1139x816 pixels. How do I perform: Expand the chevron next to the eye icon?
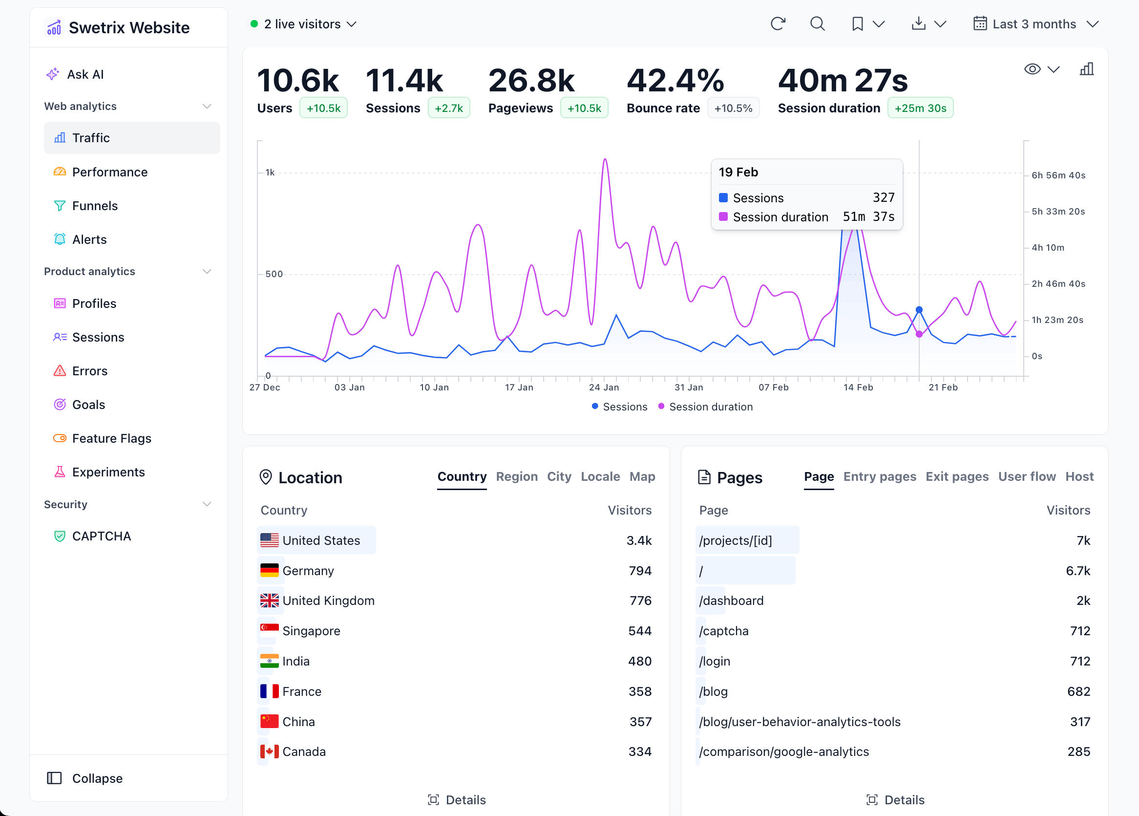click(1054, 69)
